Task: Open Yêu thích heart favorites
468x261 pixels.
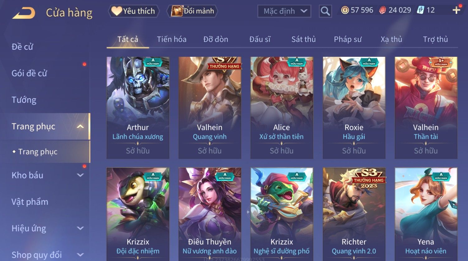Action: (x=133, y=11)
